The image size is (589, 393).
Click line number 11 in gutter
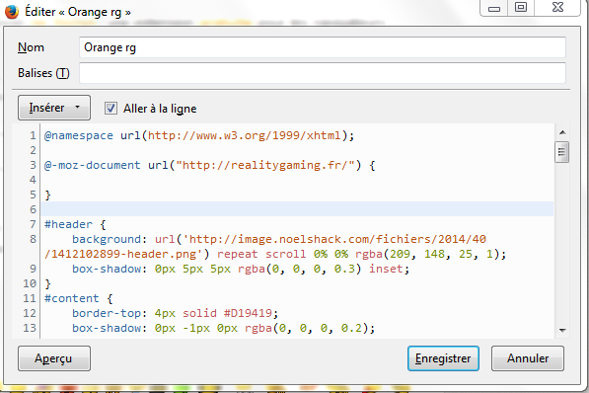[x=30, y=298]
